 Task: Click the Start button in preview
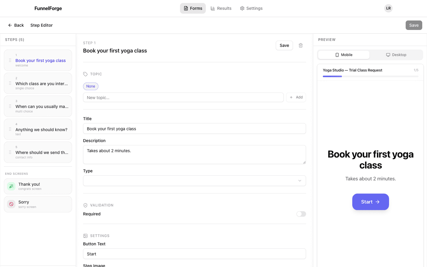pos(371,202)
